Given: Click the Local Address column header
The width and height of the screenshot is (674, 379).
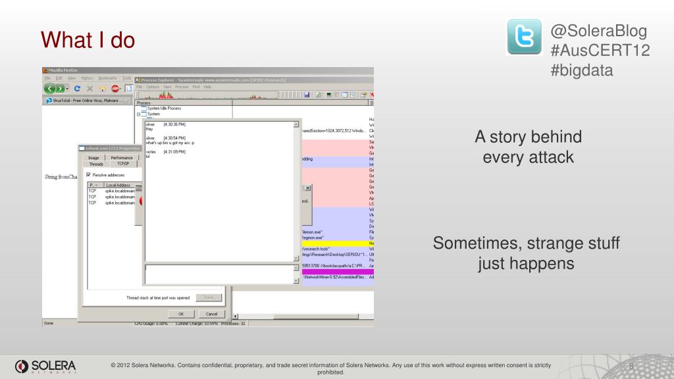Looking at the screenshot, I should 120,185.
